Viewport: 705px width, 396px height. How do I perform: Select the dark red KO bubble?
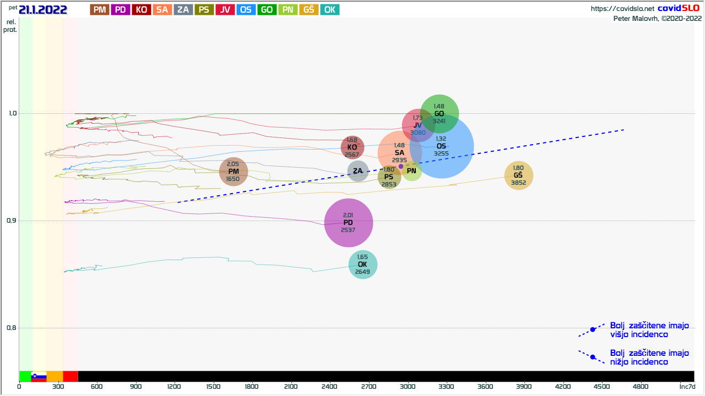[352, 147]
